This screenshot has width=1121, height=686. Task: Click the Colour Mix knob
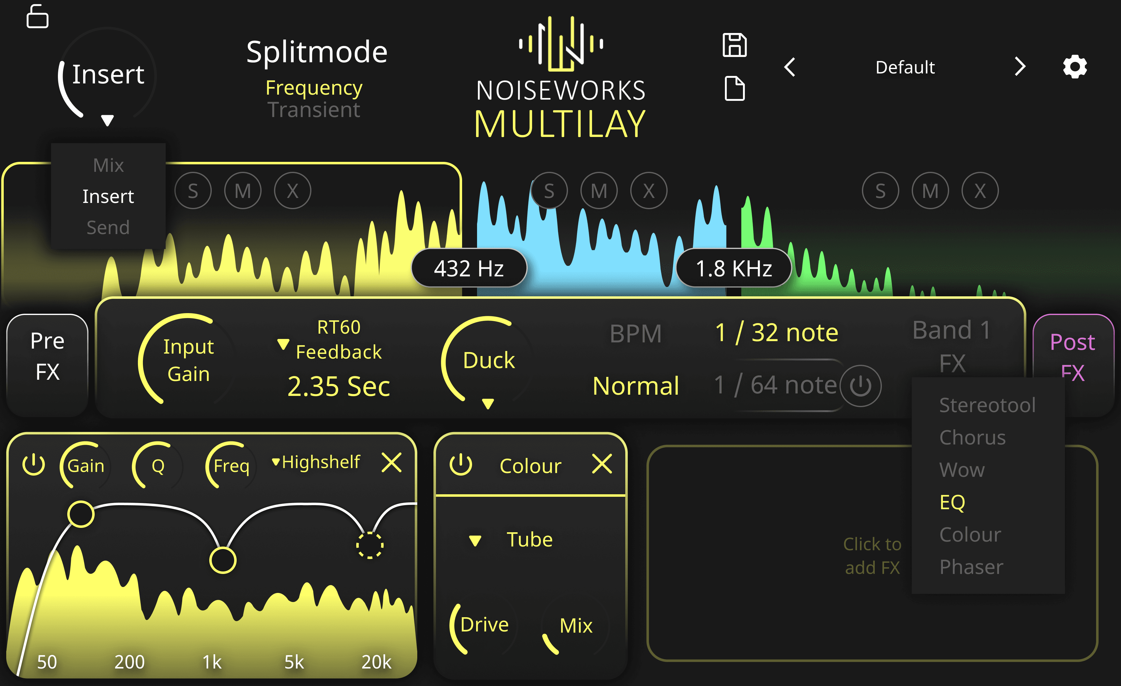pos(576,626)
